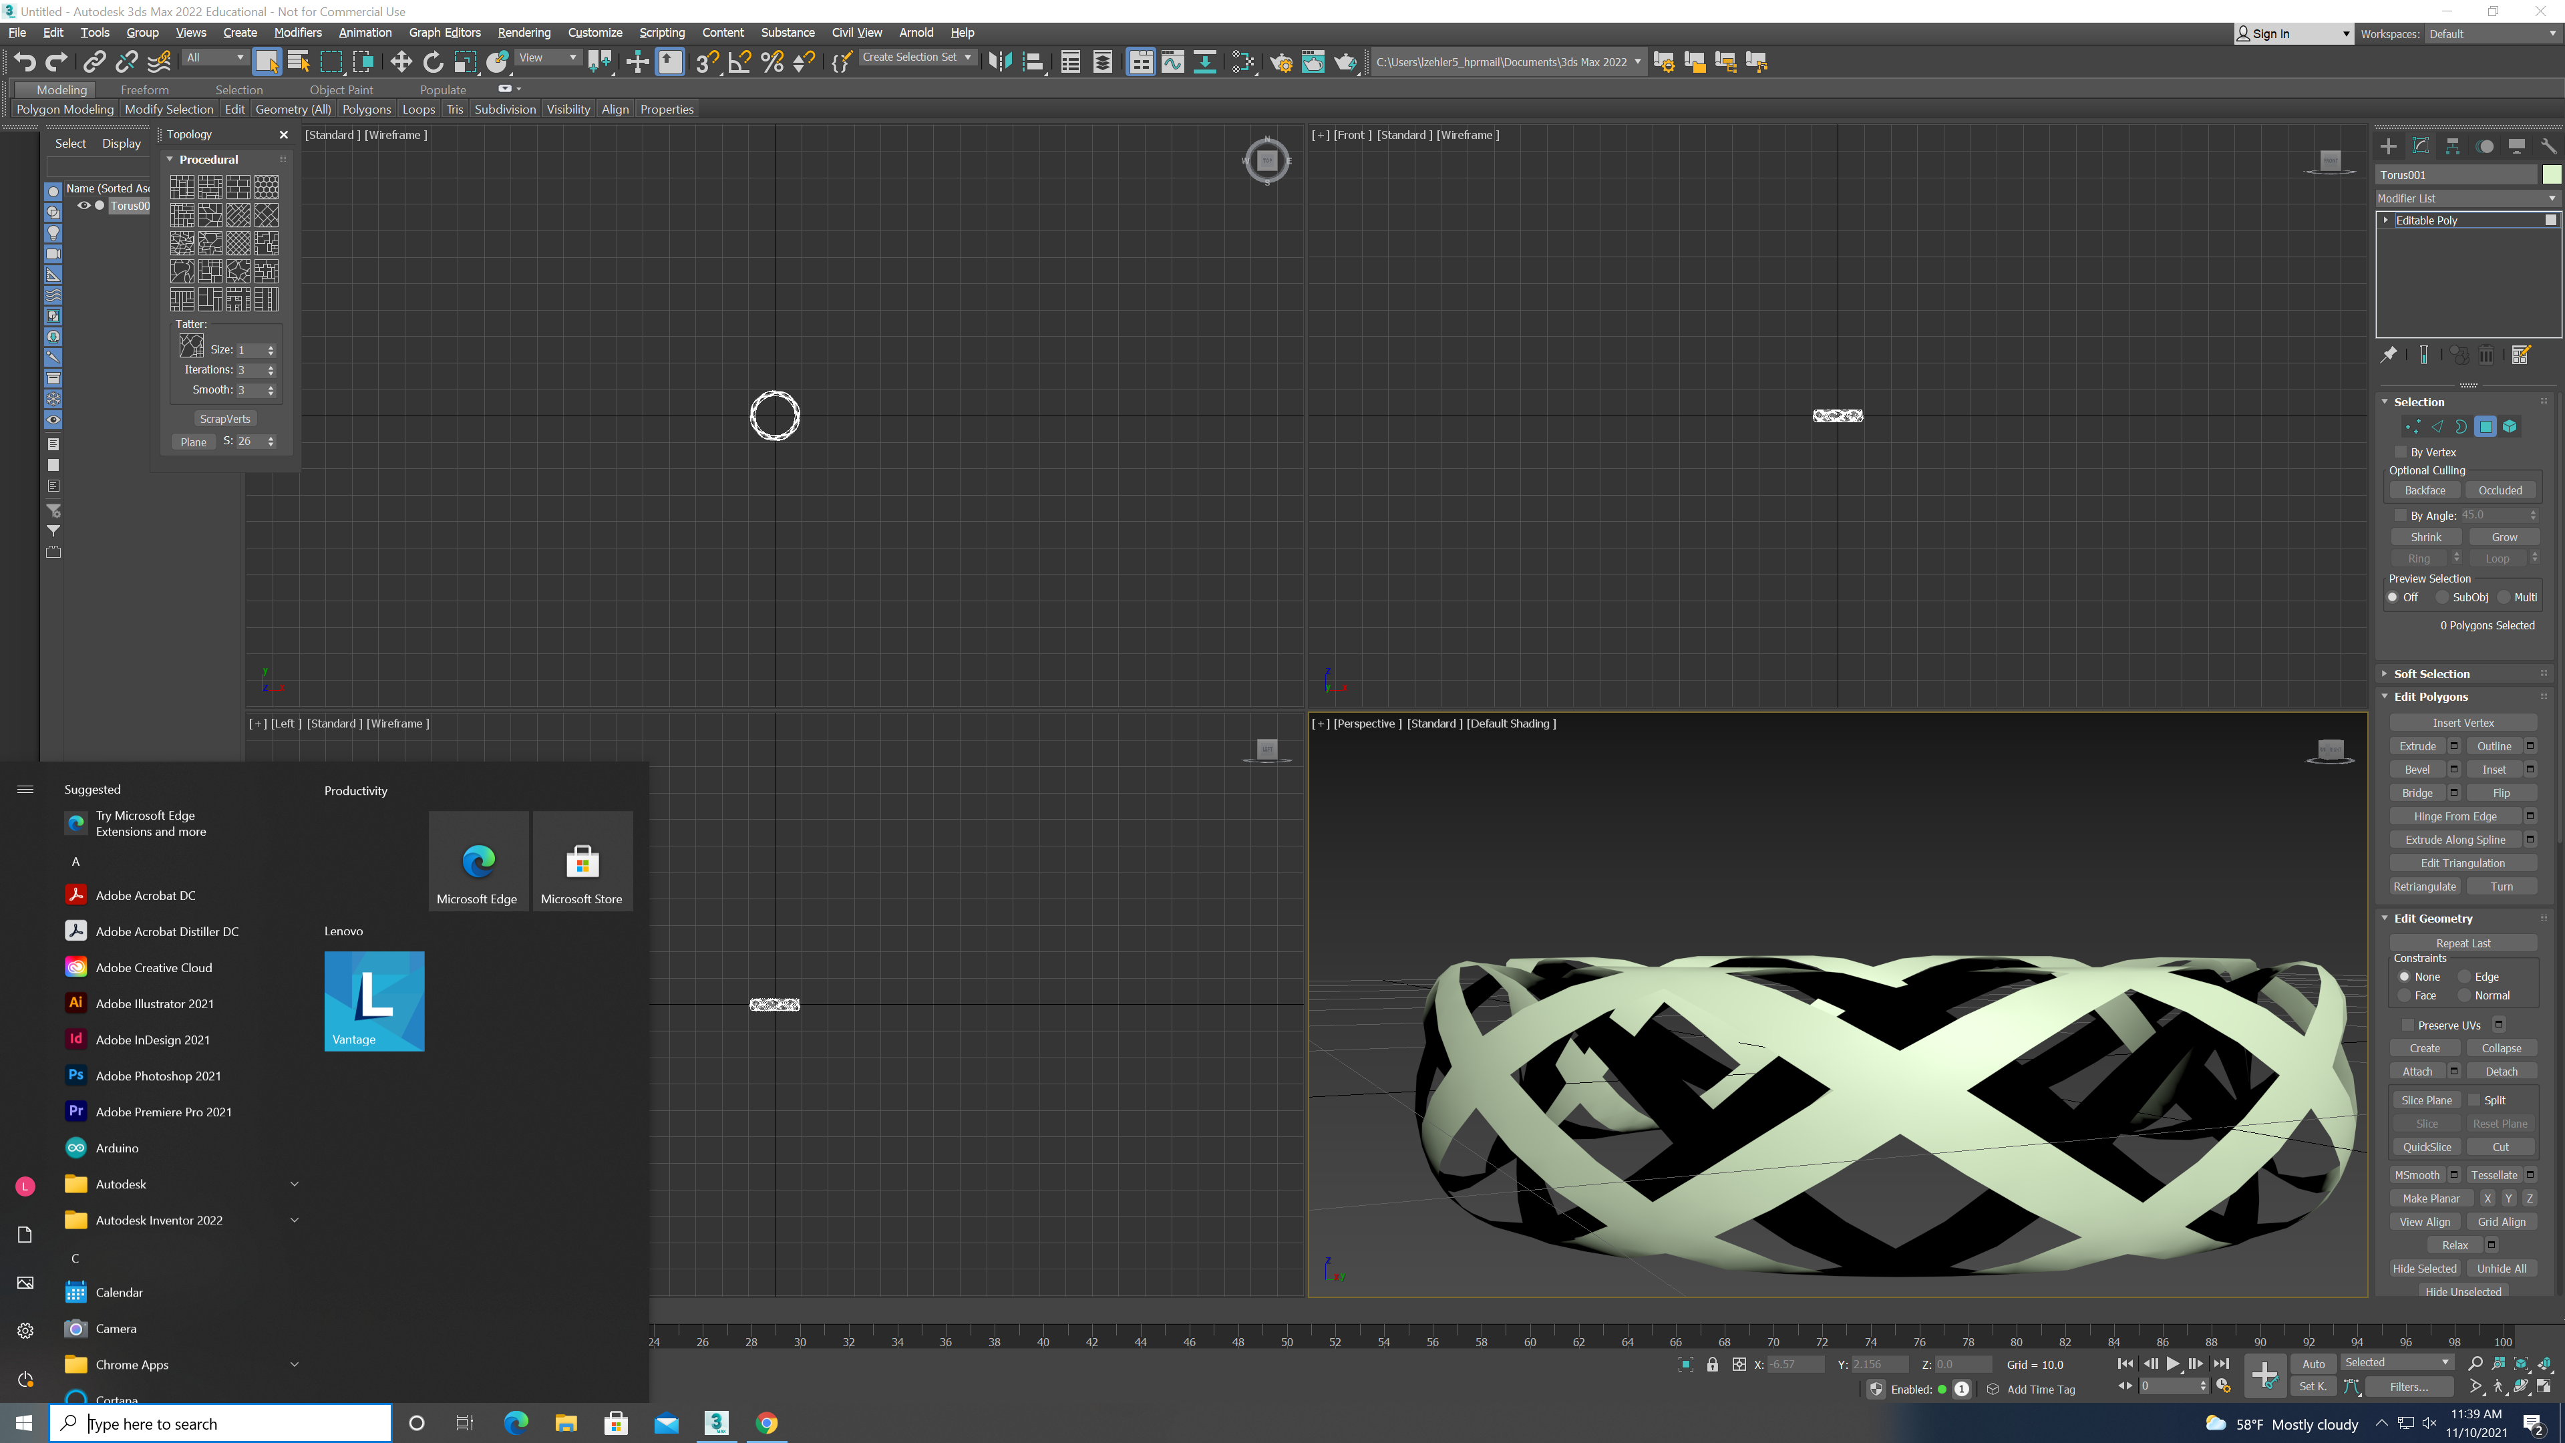Click the MSmooth button in Edit Geometry

tap(2417, 1173)
